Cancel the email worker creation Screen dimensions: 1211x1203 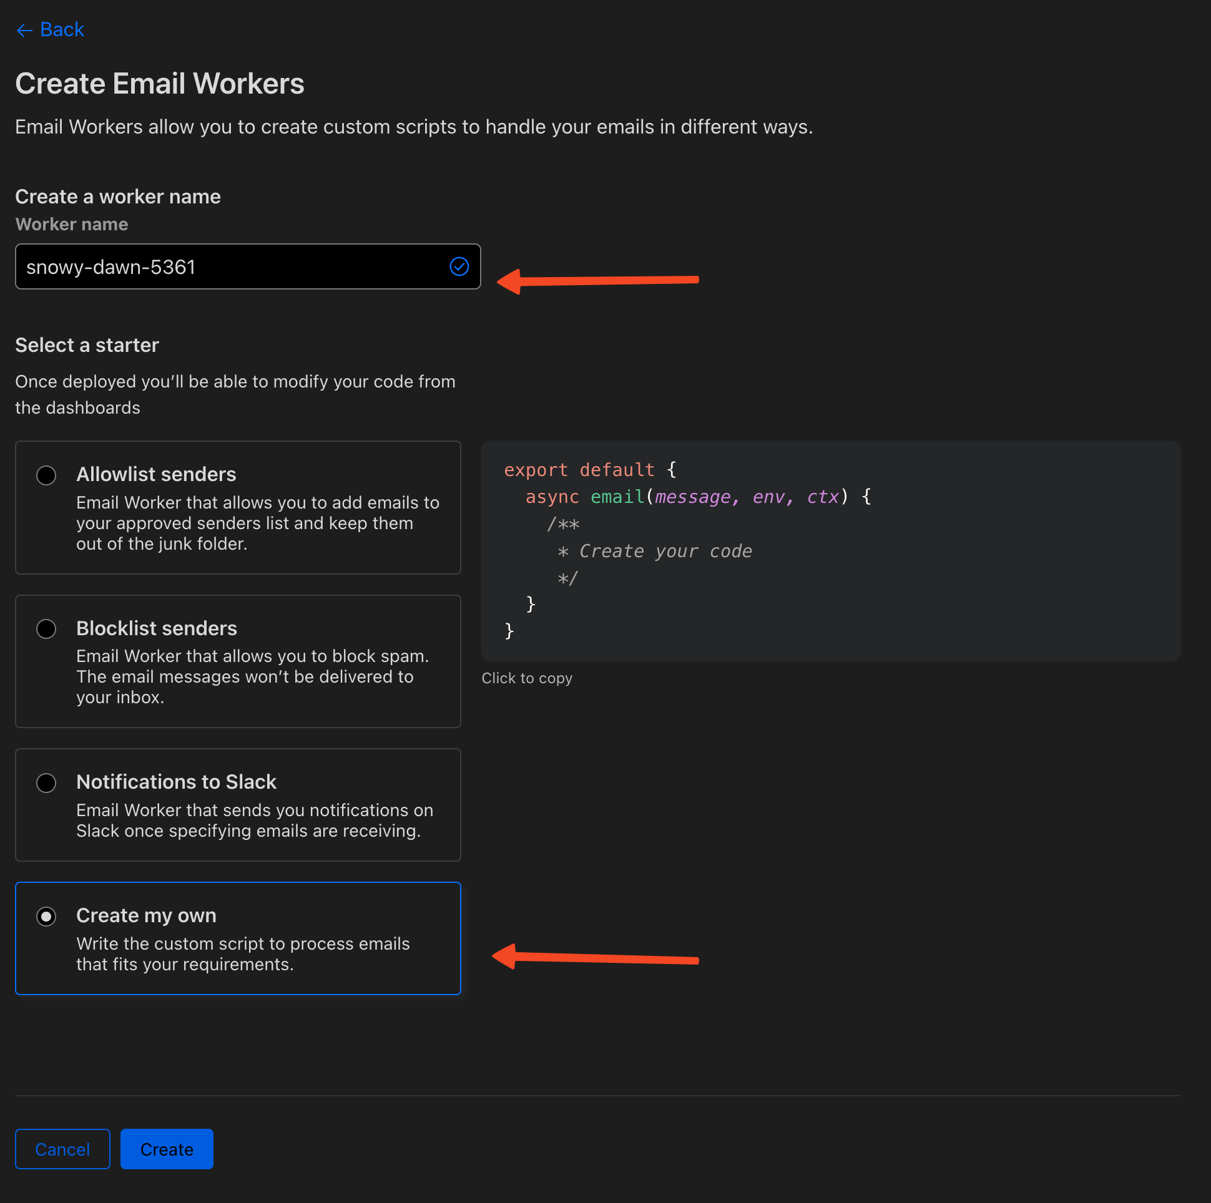pos(62,1149)
